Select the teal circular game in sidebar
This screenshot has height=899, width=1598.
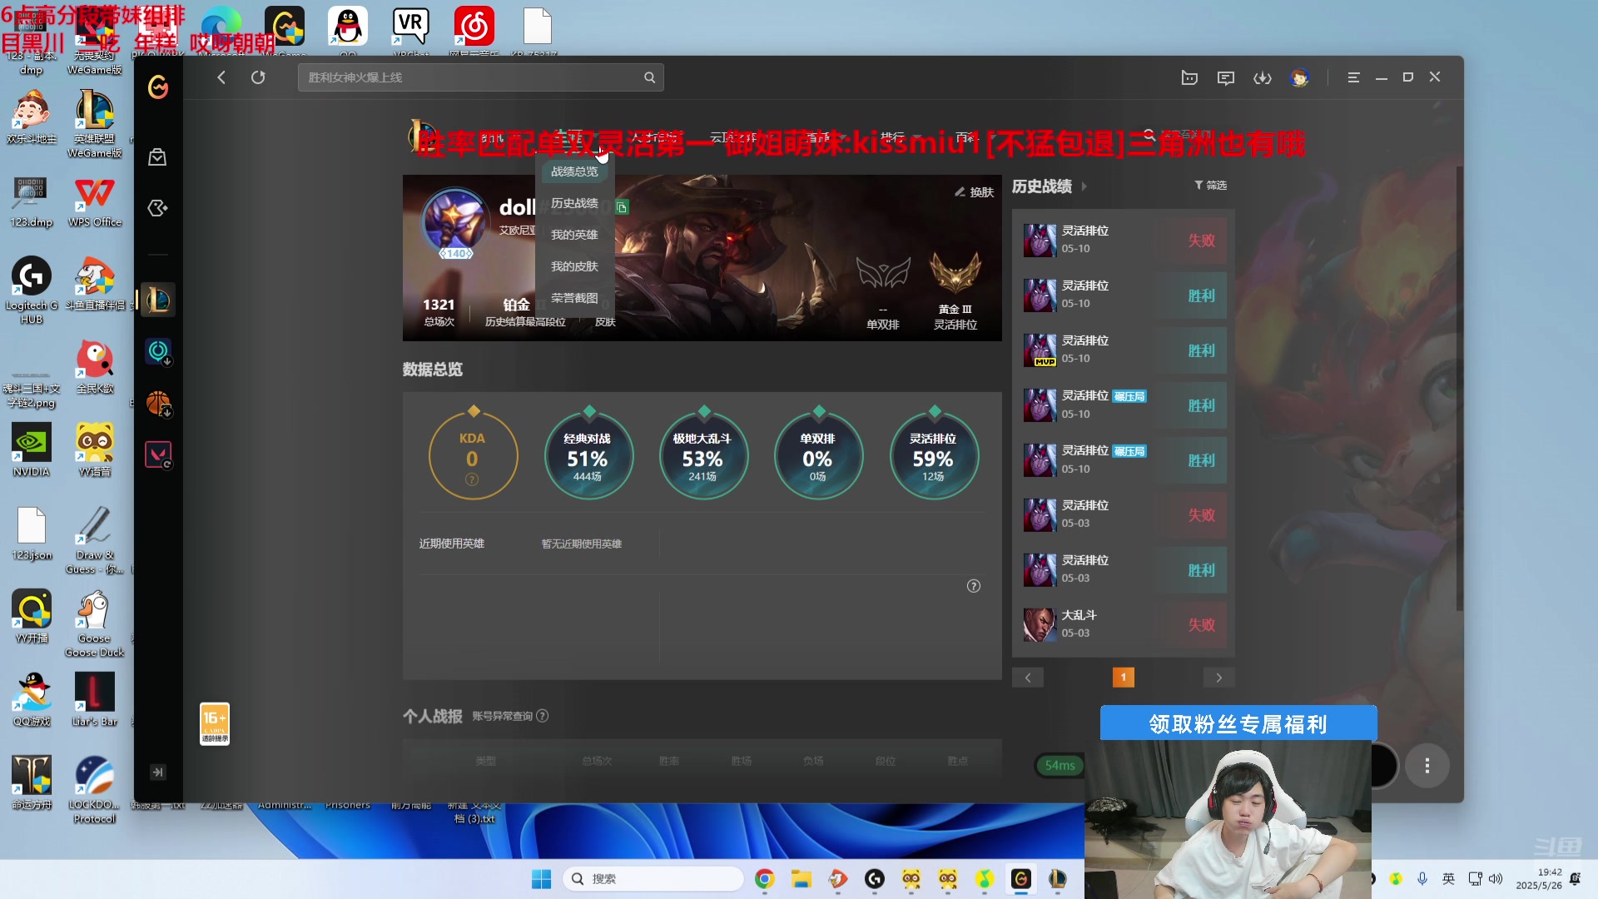click(158, 351)
